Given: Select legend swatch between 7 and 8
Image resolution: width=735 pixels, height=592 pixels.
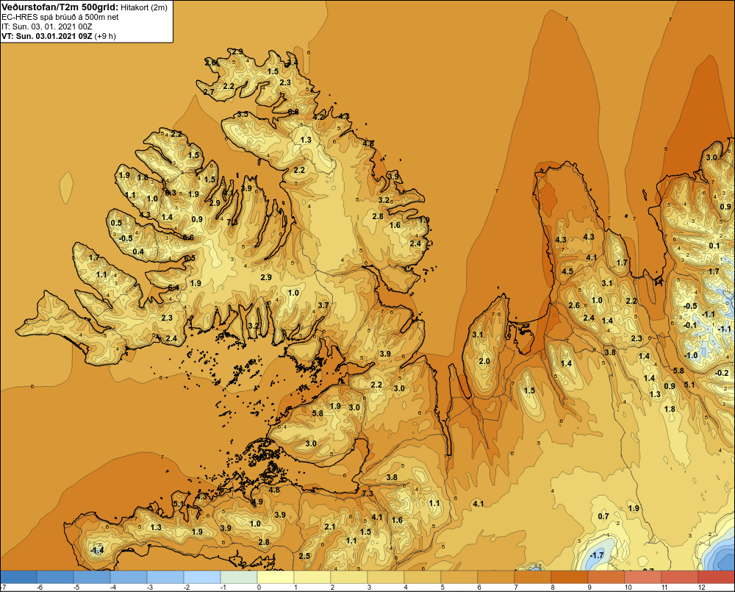Looking at the screenshot, I should 532,577.
